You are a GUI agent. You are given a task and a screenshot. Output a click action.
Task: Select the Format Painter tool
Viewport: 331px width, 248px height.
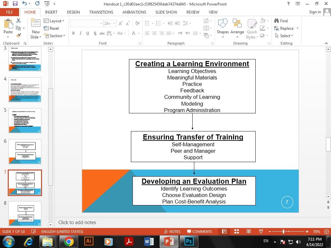pos(18,35)
